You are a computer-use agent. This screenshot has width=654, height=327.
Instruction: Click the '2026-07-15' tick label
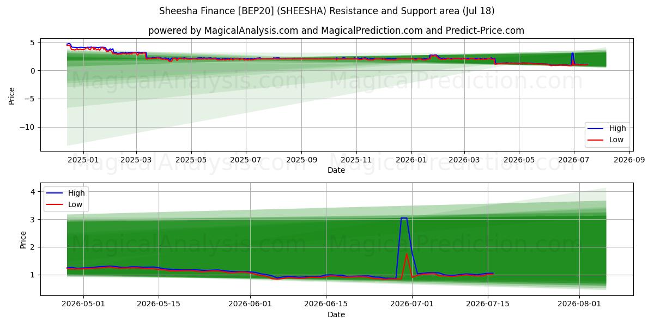(x=487, y=304)
